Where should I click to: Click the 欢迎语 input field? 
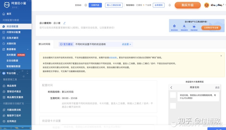point(108,127)
